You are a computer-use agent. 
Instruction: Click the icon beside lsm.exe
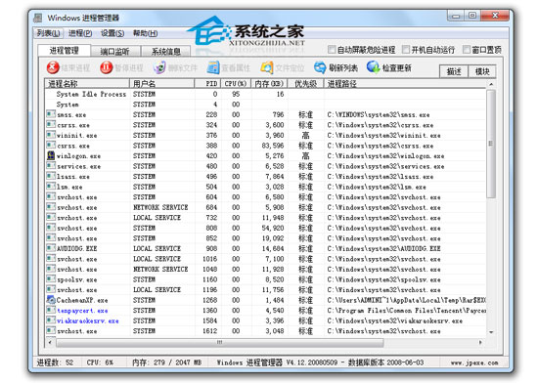[51, 187]
